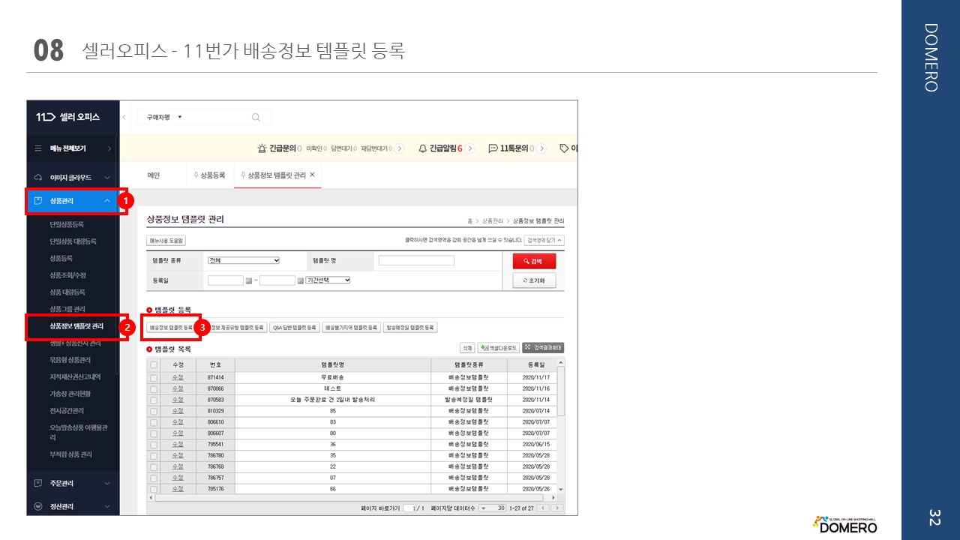Click the 11톡문의 chat bubble icon
The height and width of the screenshot is (540, 960).
[x=493, y=148]
